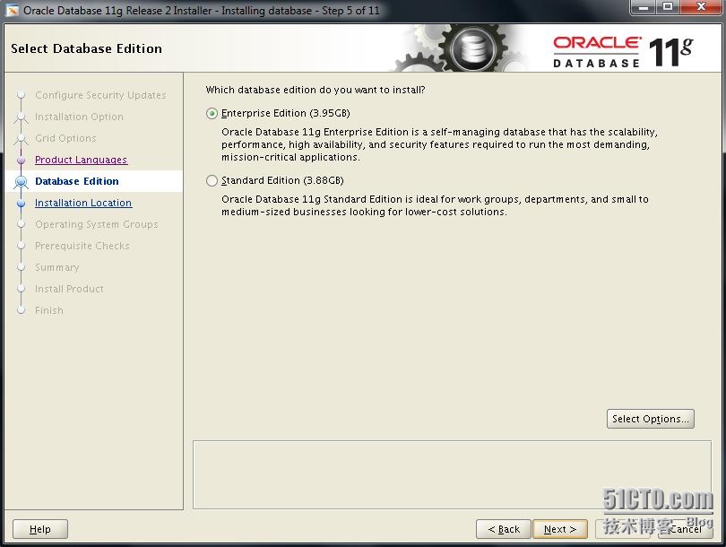Click the Oracle installer title bar icon
The width and height of the screenshot is (726, 547).
pos(12,10)
